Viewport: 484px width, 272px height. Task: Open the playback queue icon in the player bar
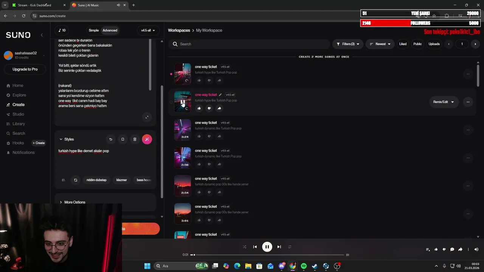pyautogui.click(x=428, y=249)
